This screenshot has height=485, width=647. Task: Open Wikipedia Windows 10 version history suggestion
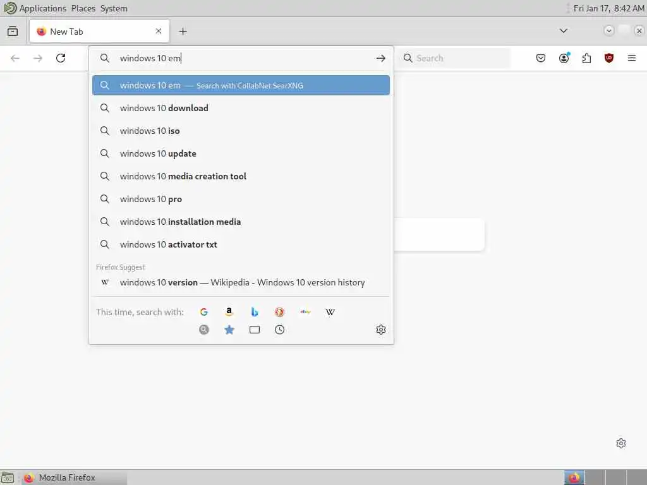coord(241,282)
